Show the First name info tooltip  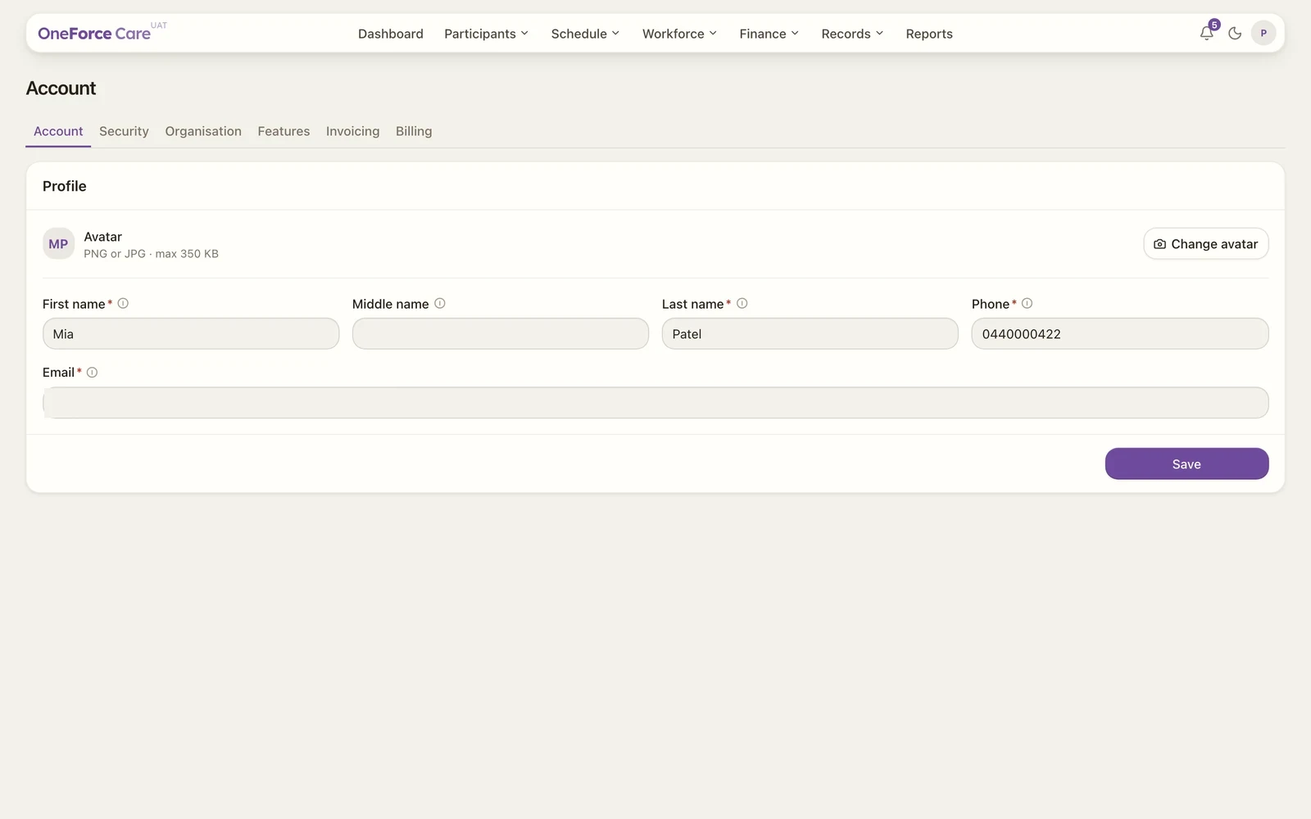(x=123, y=303)
